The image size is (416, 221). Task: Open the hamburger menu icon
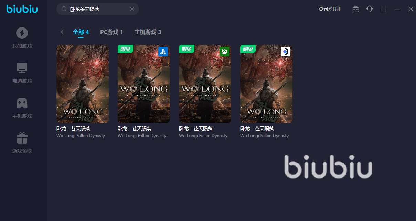[x=383, y=9]
